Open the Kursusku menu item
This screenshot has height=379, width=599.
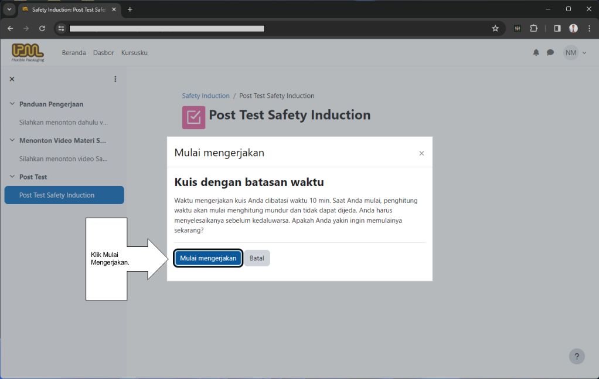pyautogui.click(x=134, y=53)
